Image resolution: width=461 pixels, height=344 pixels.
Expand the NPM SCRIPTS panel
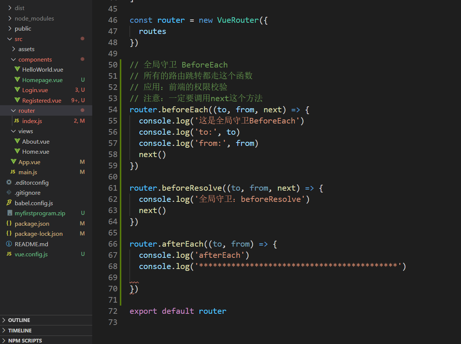click(46, 340)
